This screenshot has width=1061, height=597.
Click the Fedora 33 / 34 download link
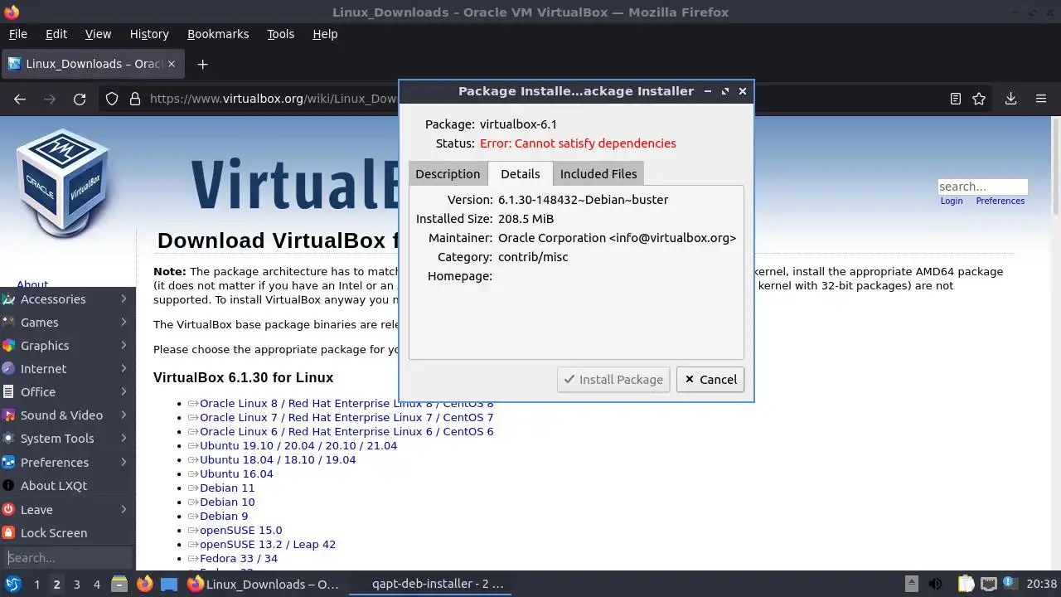point(239,558)
